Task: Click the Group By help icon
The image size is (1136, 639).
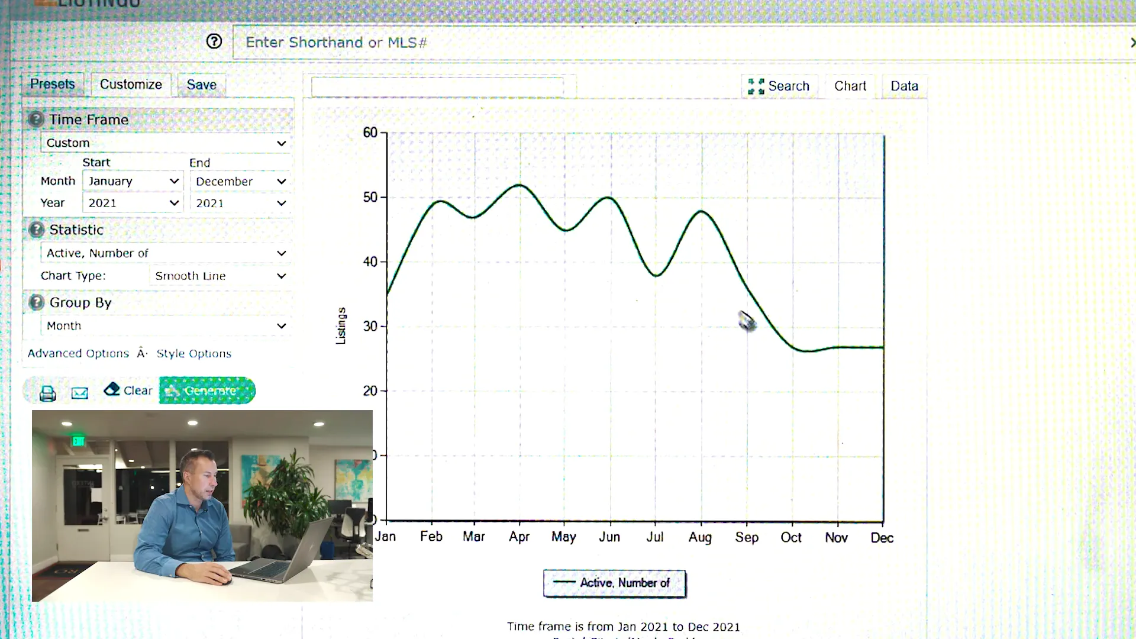Action: 36,302
